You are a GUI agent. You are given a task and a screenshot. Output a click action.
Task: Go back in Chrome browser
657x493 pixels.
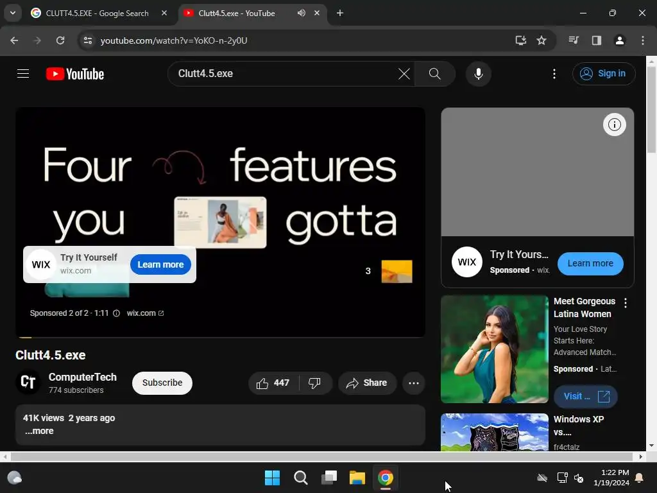[x=14, y=40]
